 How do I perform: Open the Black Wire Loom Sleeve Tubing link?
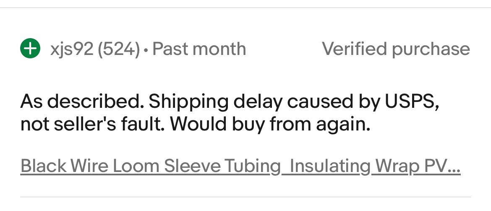tap(240, 166)
